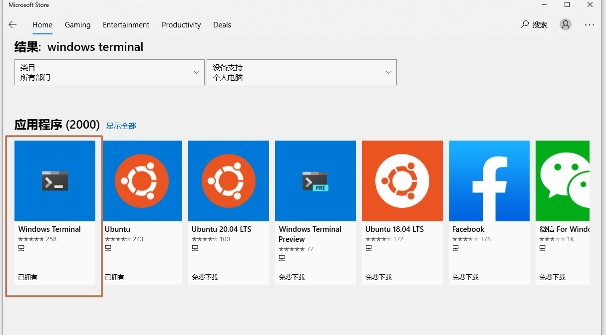The width and height of the screenshot is (606, 335).
Task: Click the 微信 For Windows title
Action: [565, 229]
